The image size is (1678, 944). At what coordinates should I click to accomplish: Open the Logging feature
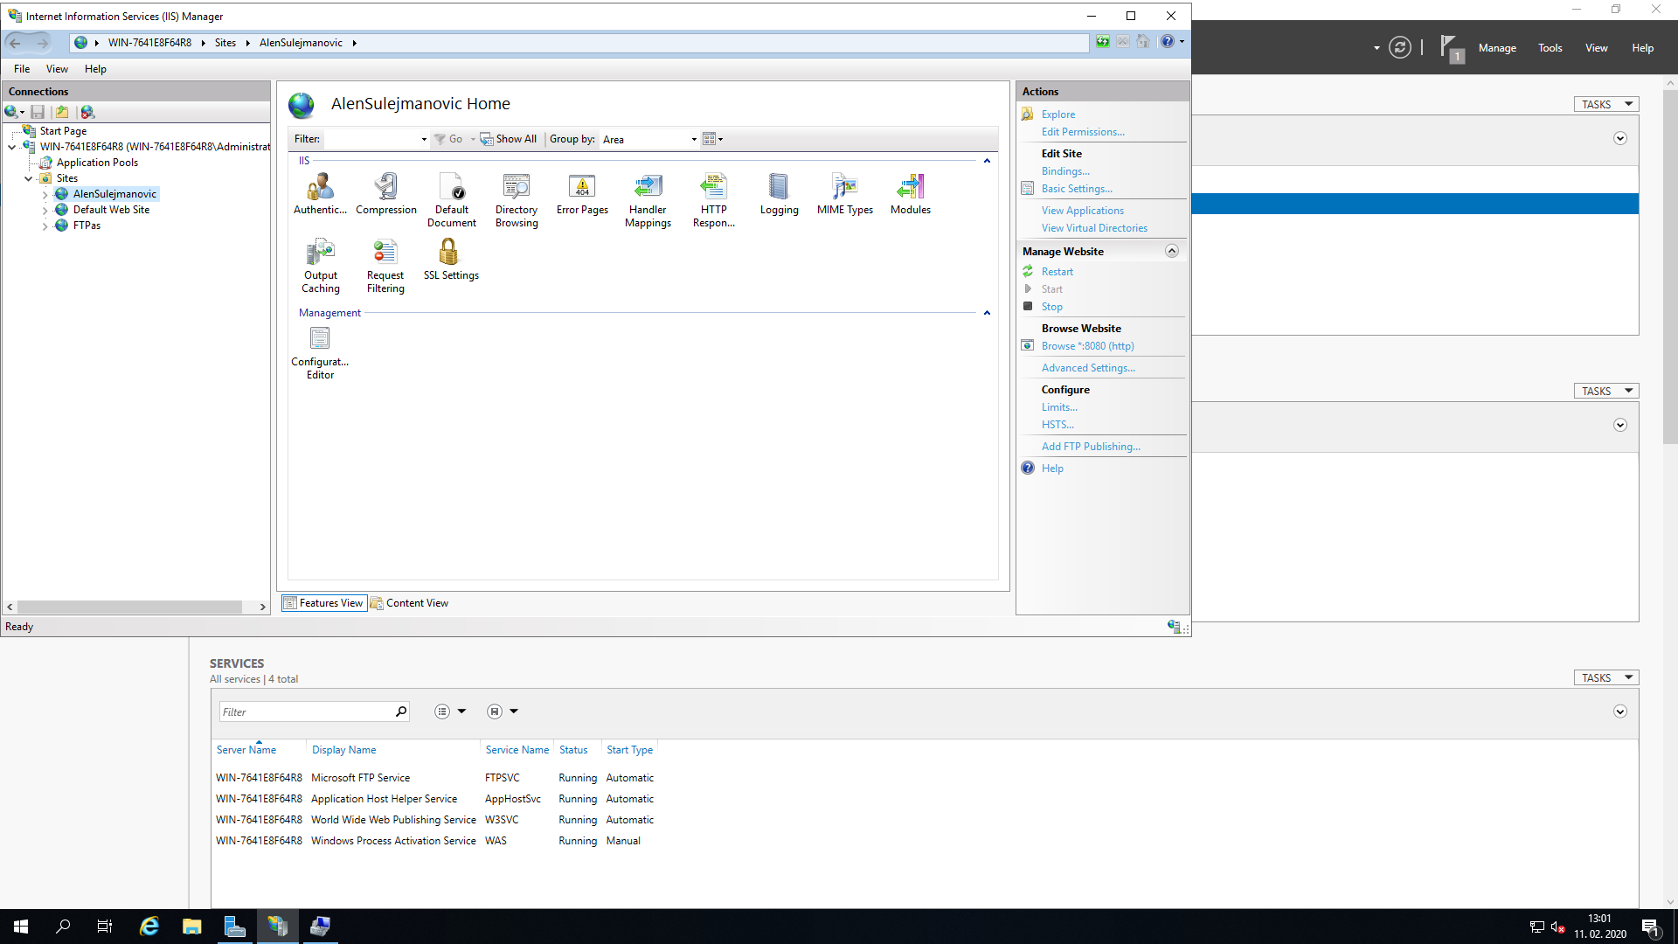[x=779, y=193]
